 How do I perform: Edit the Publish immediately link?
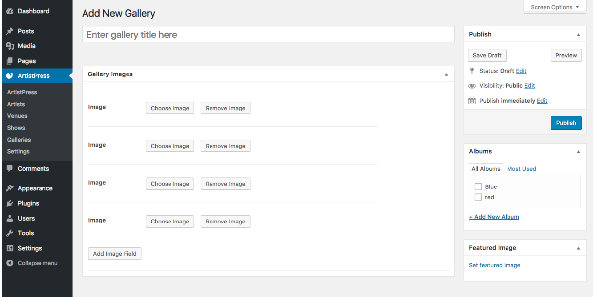coord(542,101)
